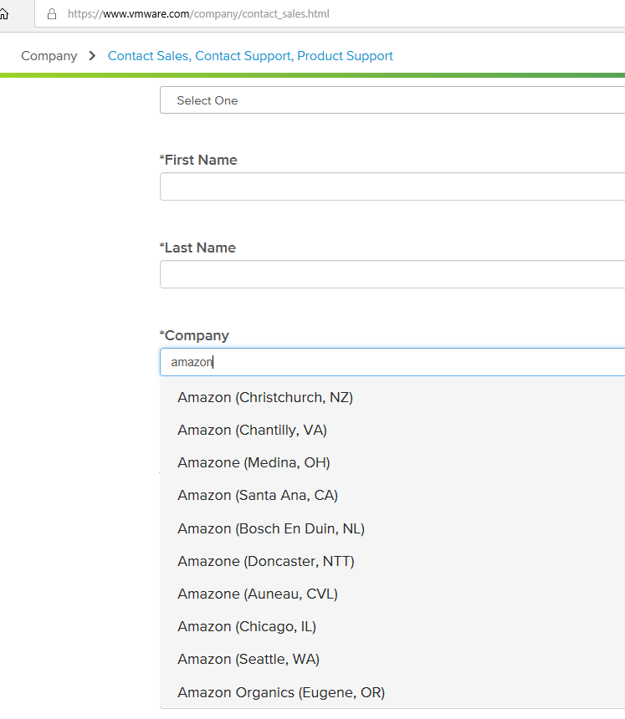Screen dimensions: 625x719
Task: Select Amazon (Chicago, IL) suggestion
Action: coord(392,626)
